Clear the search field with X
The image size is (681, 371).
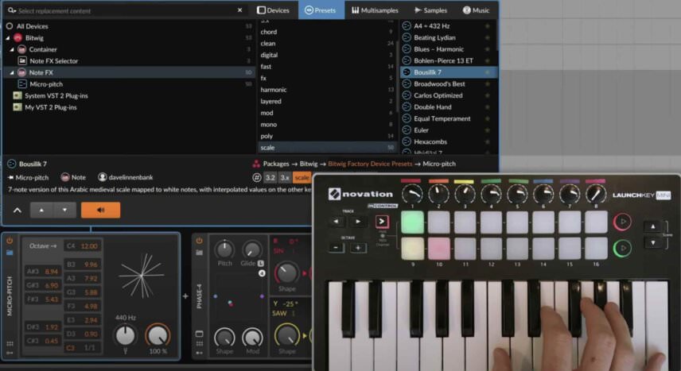(x=239, y=10)
